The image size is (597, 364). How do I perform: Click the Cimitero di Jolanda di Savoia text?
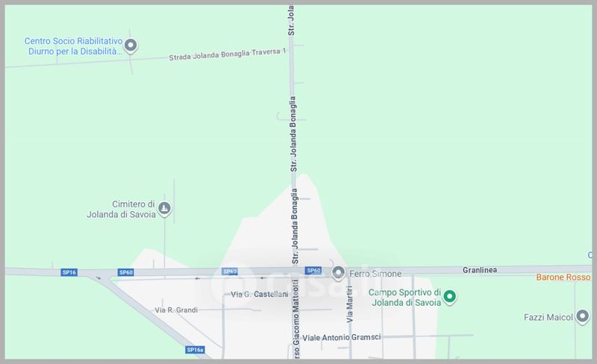pos(122,209)
